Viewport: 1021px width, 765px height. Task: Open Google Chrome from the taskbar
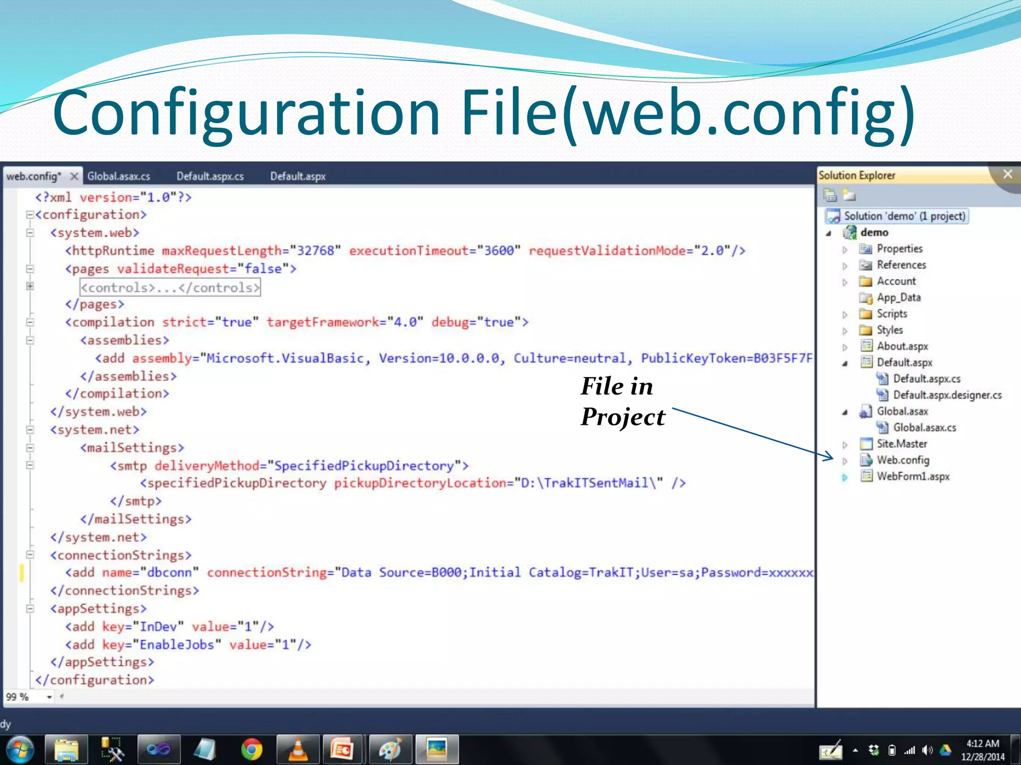251,750
